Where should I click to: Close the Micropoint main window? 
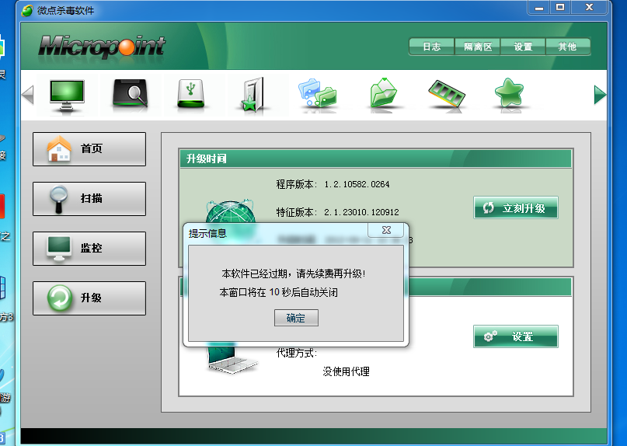(590, 8)
